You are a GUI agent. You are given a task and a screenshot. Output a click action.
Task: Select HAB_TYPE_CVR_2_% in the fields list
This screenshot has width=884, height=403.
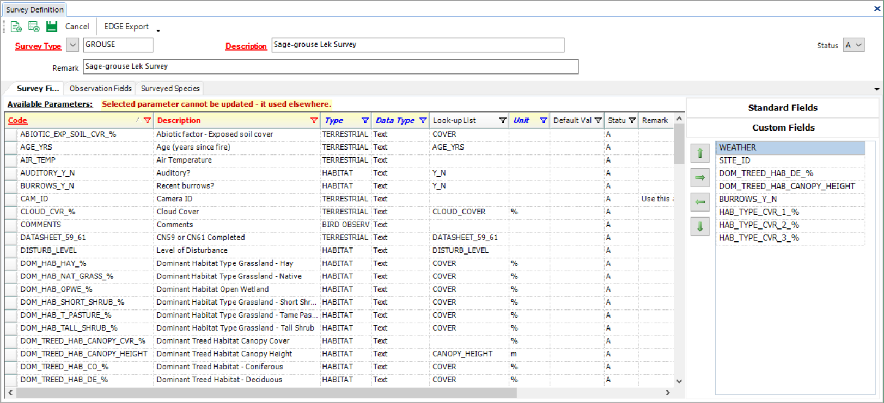790,225
